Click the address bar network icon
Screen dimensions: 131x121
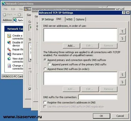click(x=15, y=20)
